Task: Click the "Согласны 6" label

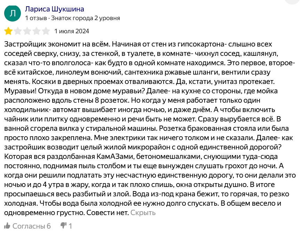Action: point(32,226)
